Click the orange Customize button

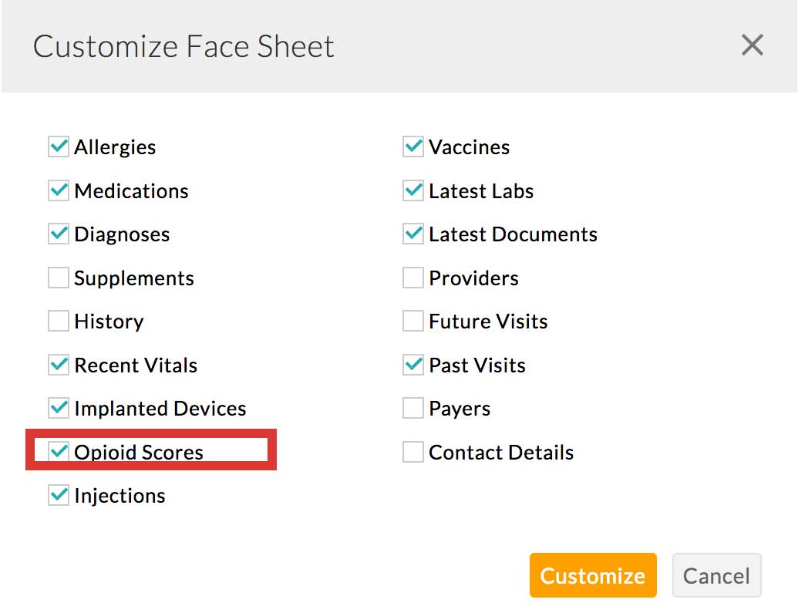[592, 575]
